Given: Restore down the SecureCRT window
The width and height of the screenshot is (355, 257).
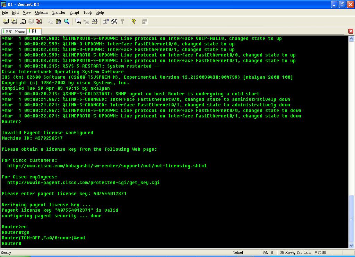Looking at the screenshot, I should click(342, 4).
